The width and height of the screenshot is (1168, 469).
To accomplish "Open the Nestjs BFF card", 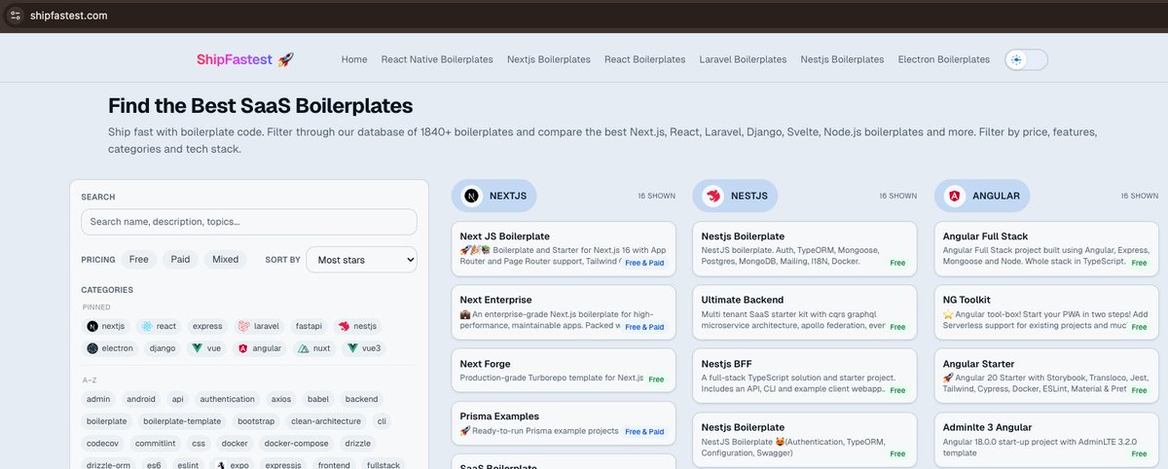I will [806, 377].
